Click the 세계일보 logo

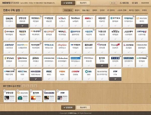tap(115, 32)
